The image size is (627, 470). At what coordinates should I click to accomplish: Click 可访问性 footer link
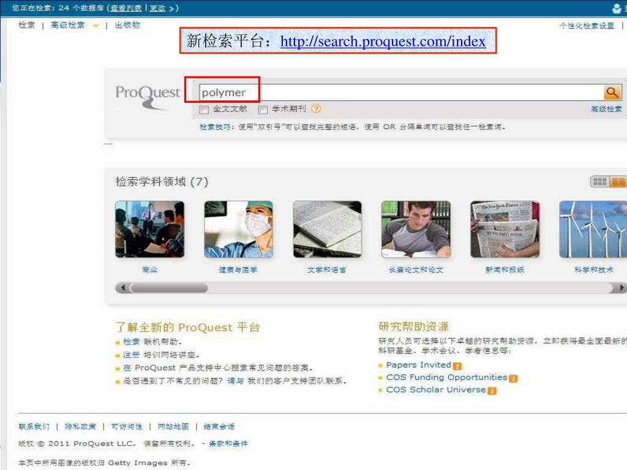click(127, 427)
